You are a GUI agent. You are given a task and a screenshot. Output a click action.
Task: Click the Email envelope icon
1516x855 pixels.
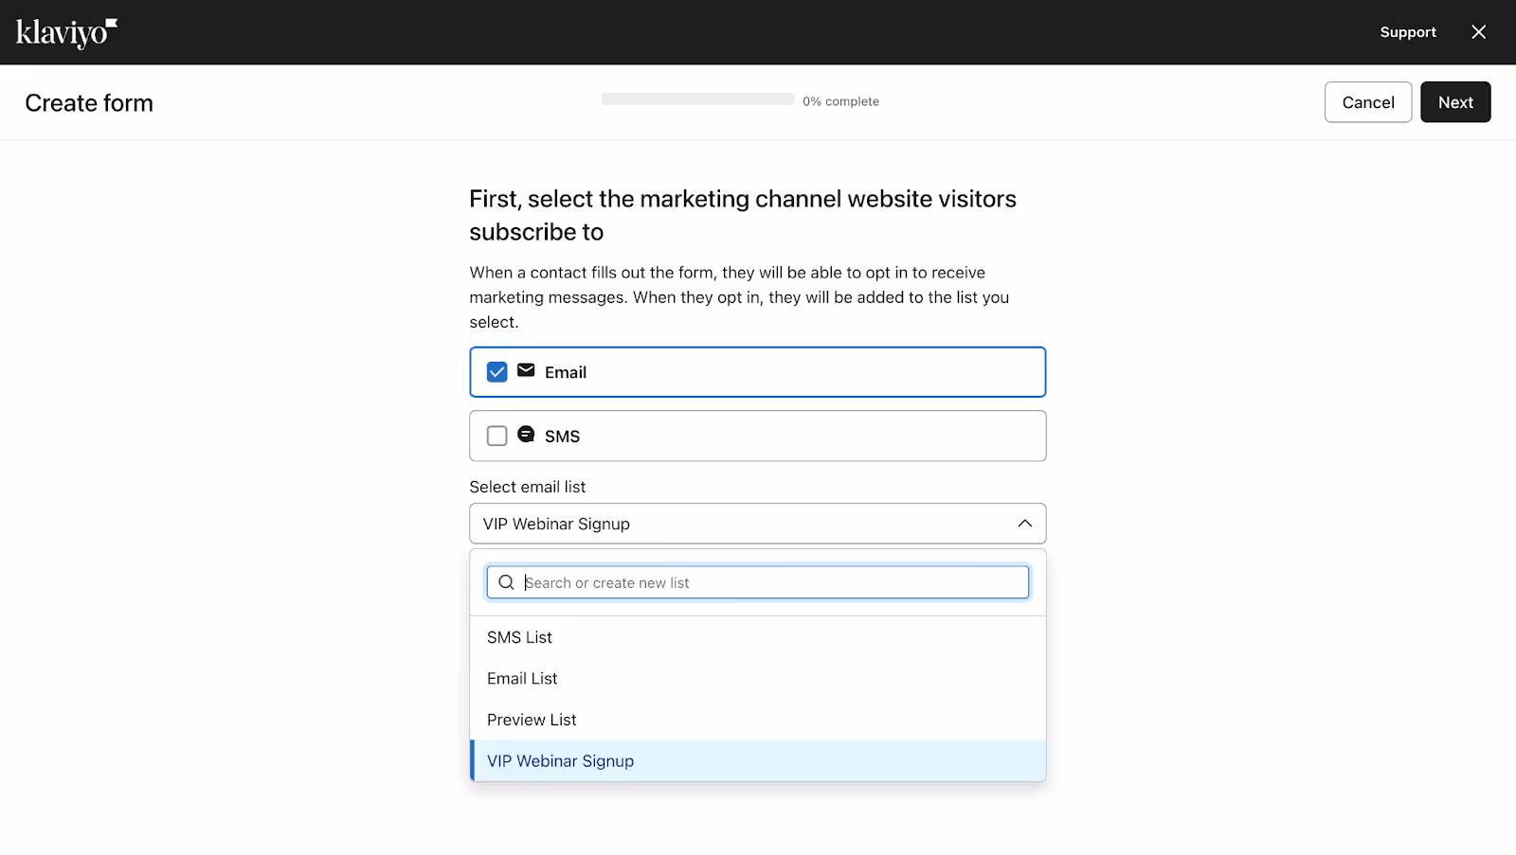tap(526, 370)
